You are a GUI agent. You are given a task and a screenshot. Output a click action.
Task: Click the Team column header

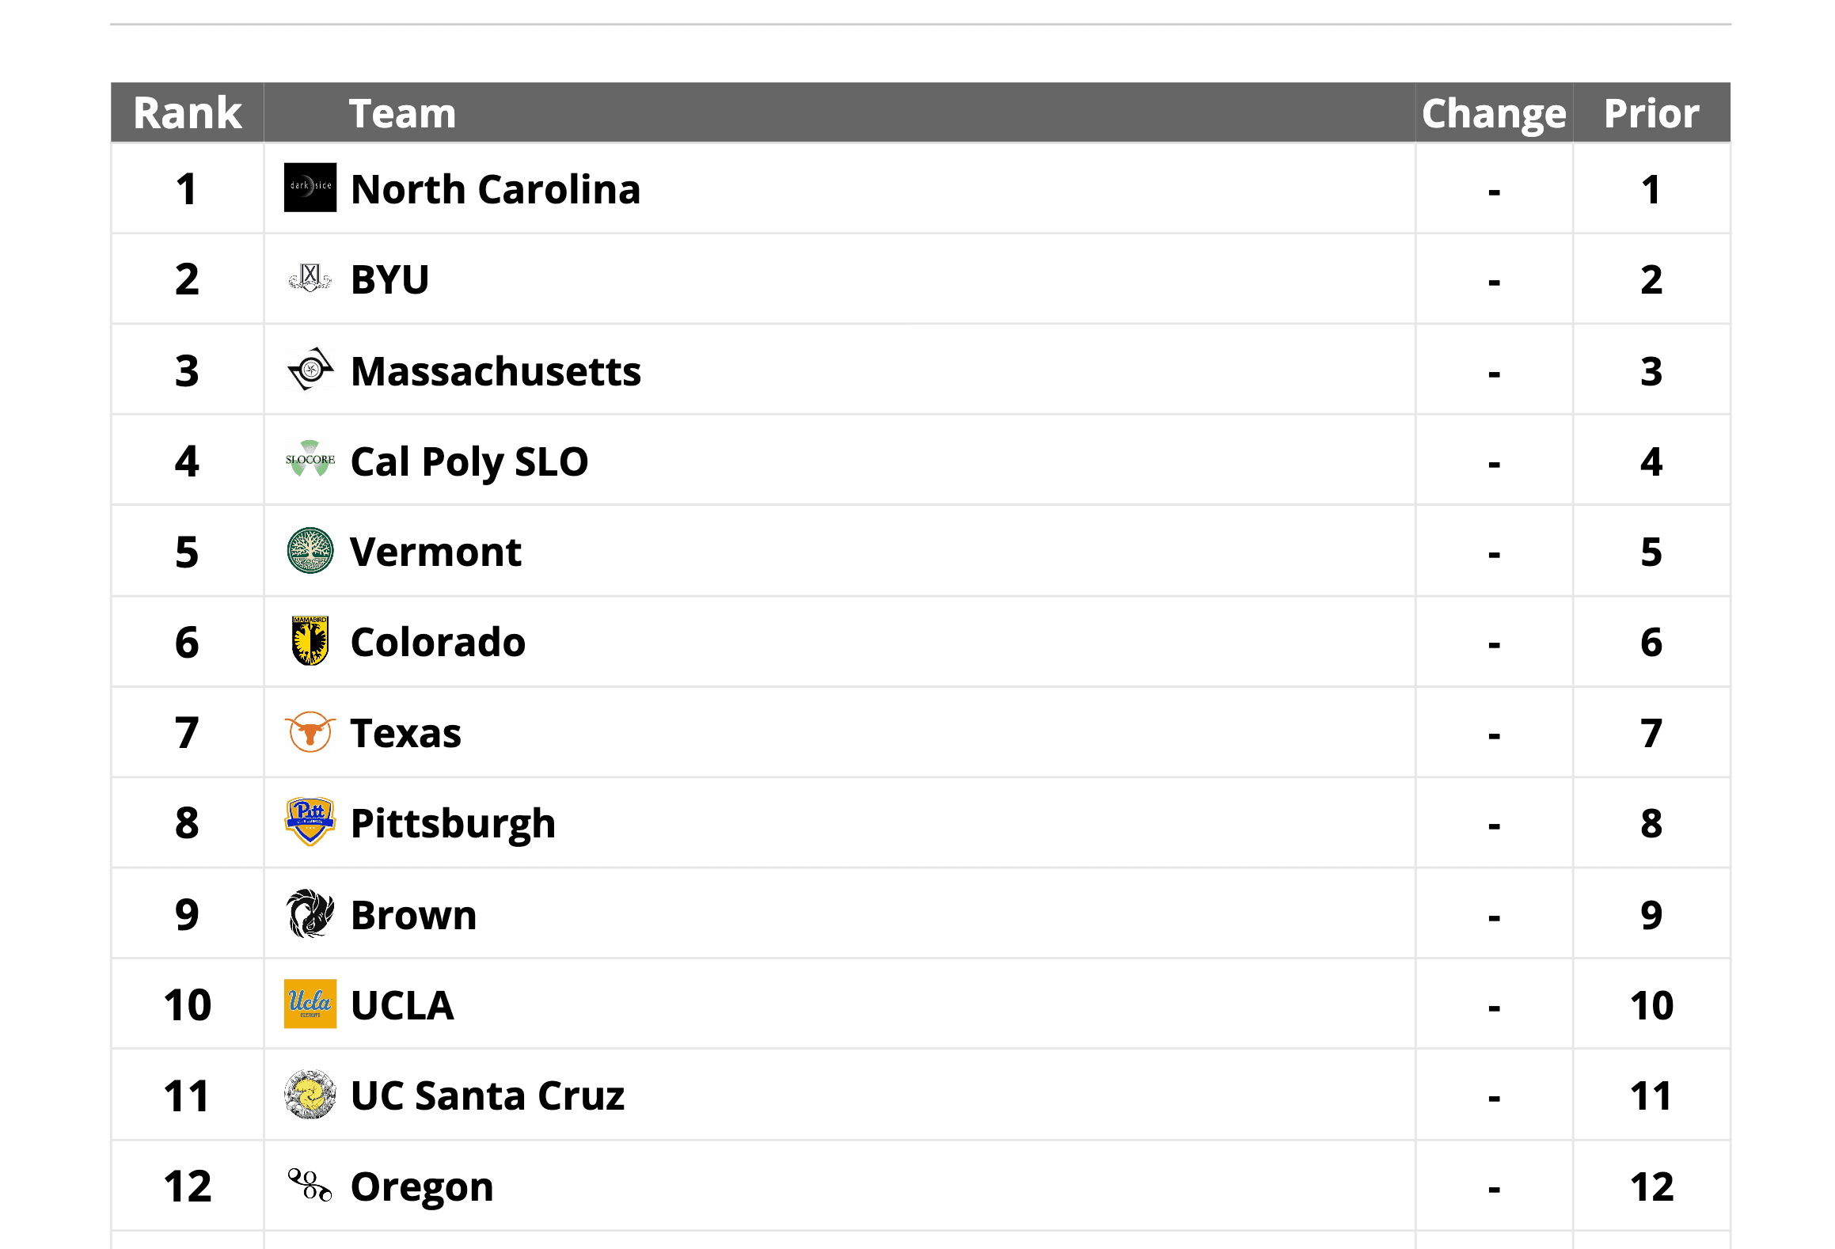click(x=402, y=113)
